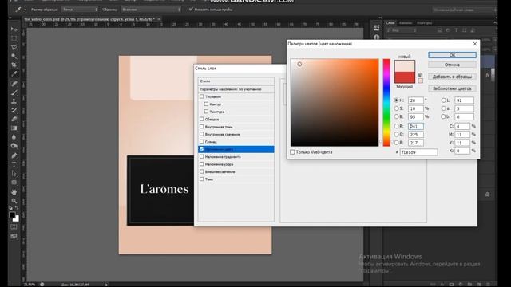The image size is (511, 287).
Task: Click the current red color swatch
Action: pyautogui.click(x=405, y=77)
